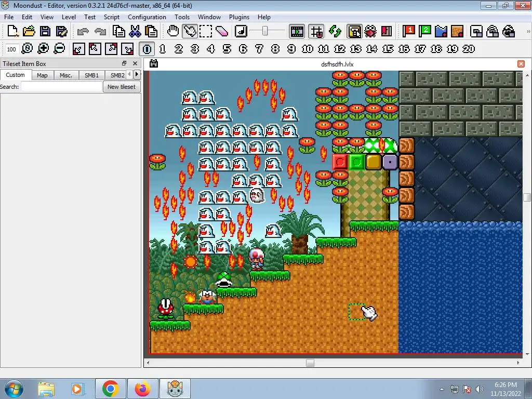Click the white locked layers icon
The image size is (532, 399).
click(493, 32)
